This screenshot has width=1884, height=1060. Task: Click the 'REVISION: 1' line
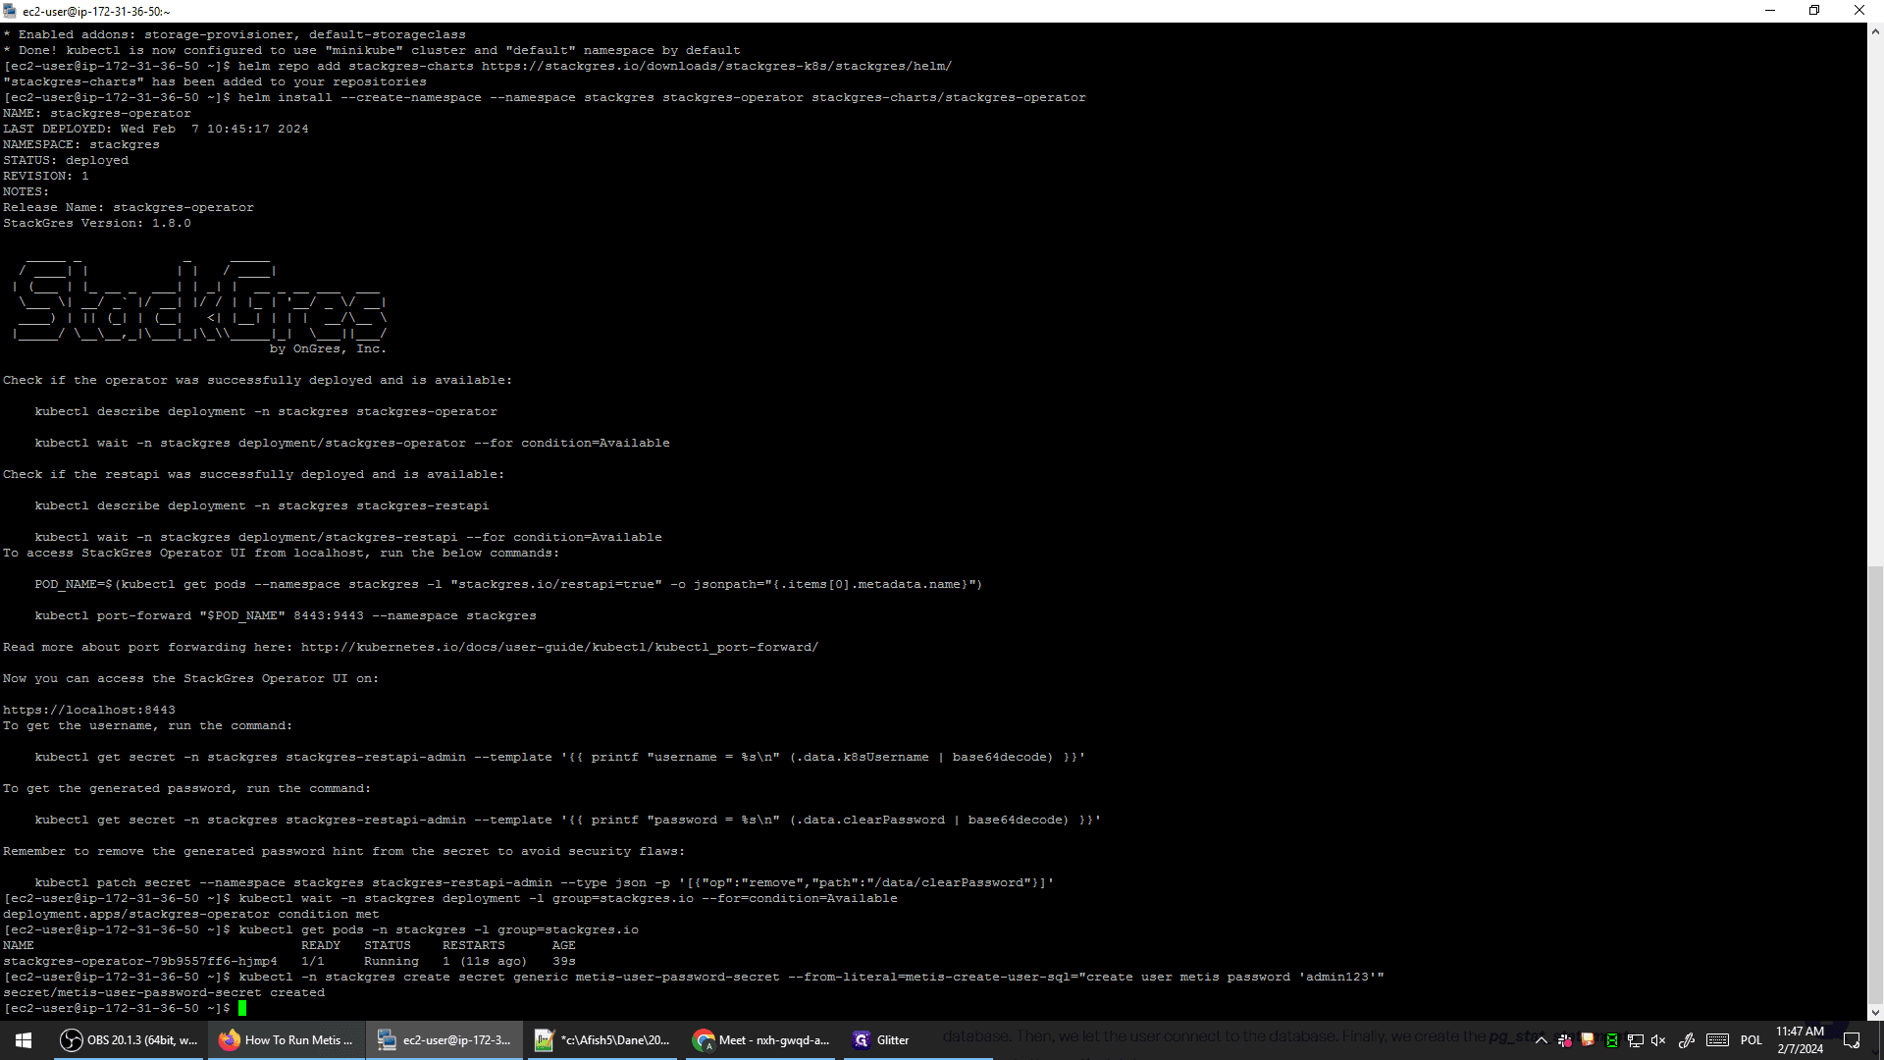coord(46,177)
